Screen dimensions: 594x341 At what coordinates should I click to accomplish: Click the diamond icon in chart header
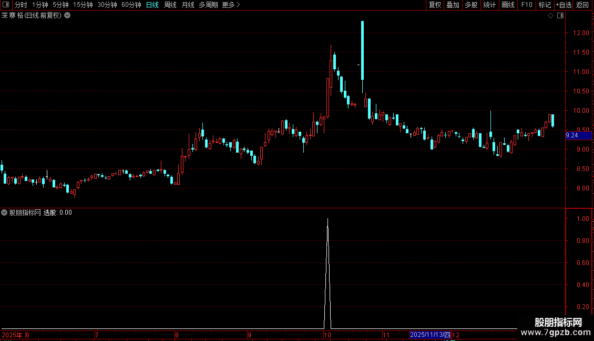pyautogui.click(x=551, y=16)
